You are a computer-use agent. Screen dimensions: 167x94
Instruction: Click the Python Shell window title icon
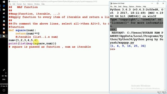click(111, 3)
